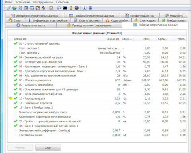Toggle checkmark for 05 - Температура о.ж. двигателя

16,62
